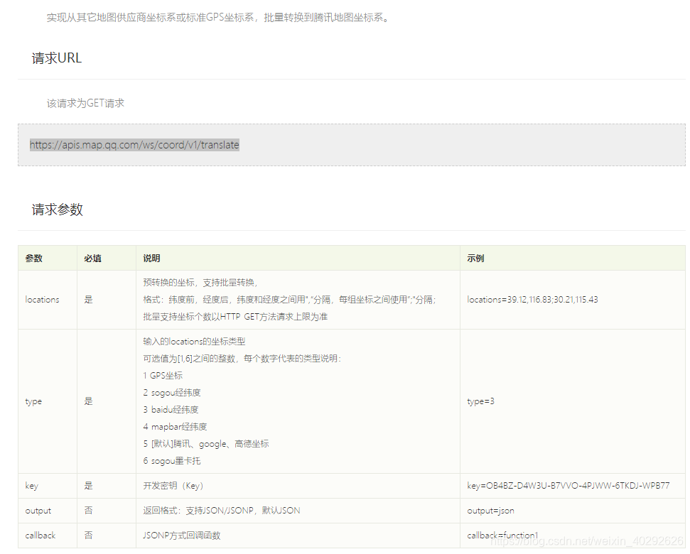Viewport: 690px width, 554px height.
Task: Click the 输入的locations的坐标类型 line
Action: pos(194,342)
